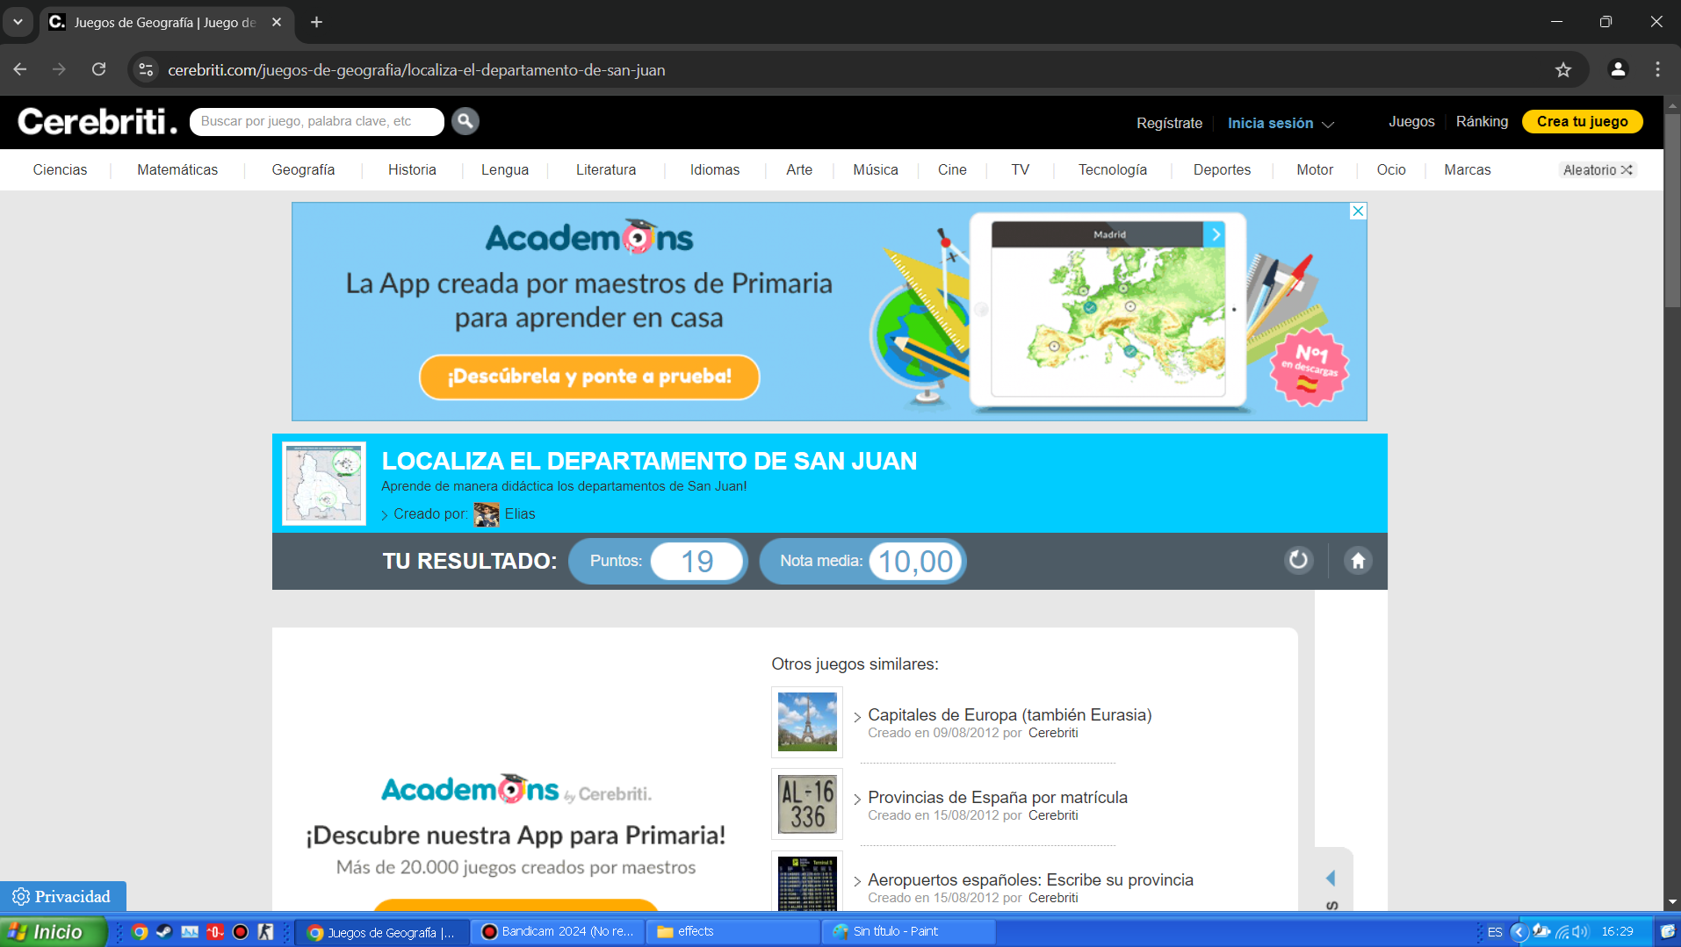Image resolution: width=1681 pixels, height=947 pixels.
Task: Open the site information icon in address bar
Action: [x=147, y=70]
